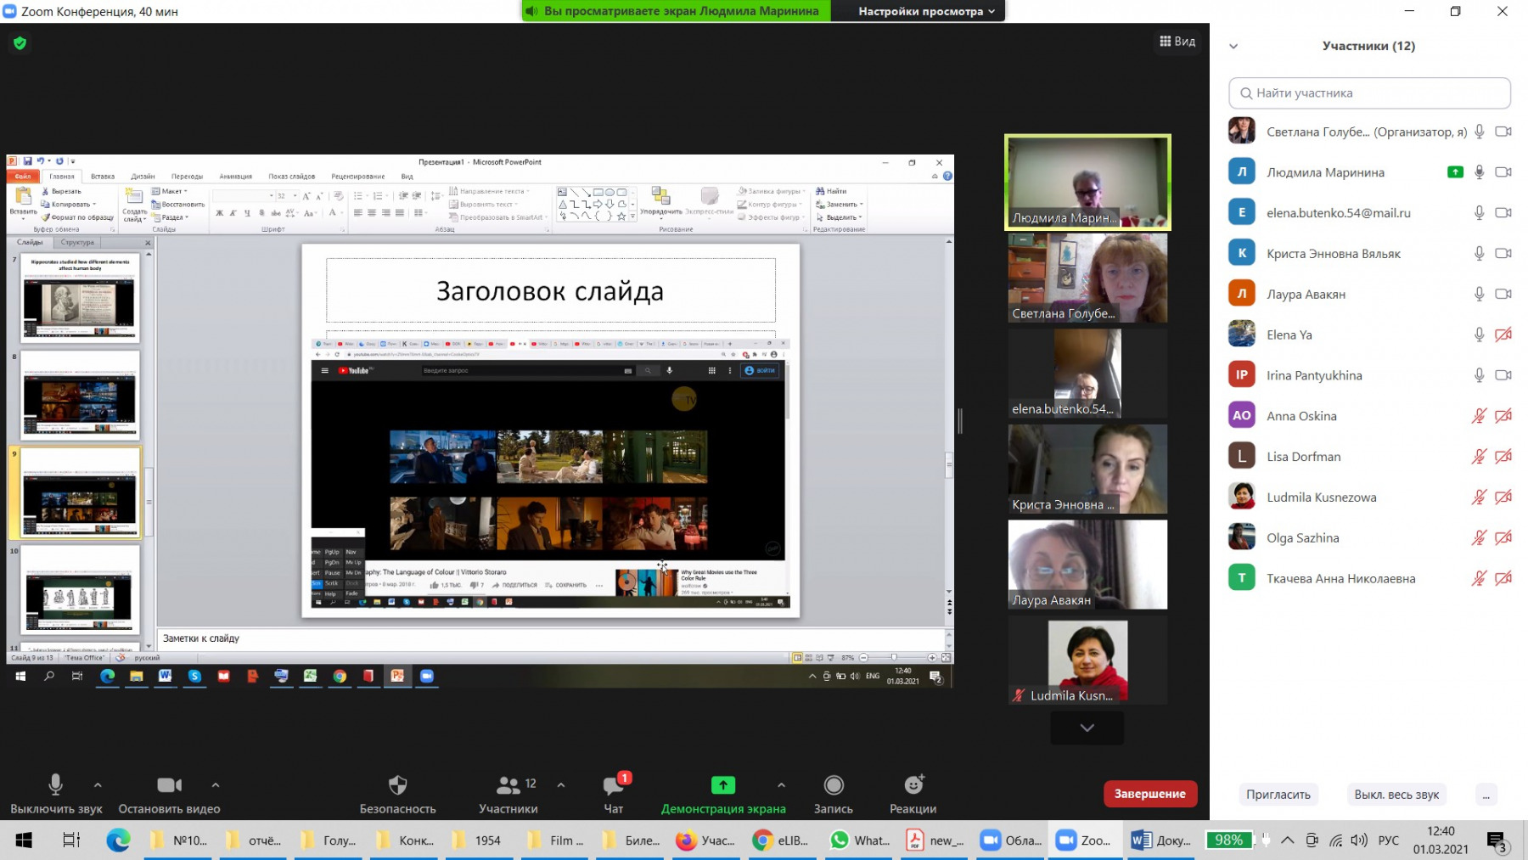The width and height of the screenshot is (1528, 860).
Task: Click the Найти участника search field
Action: point(1369,93)
